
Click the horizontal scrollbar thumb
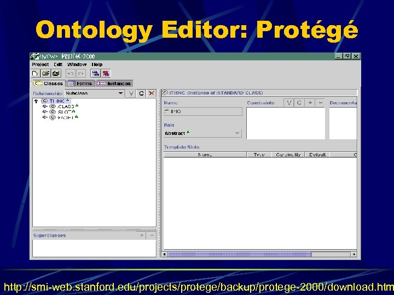240,255
